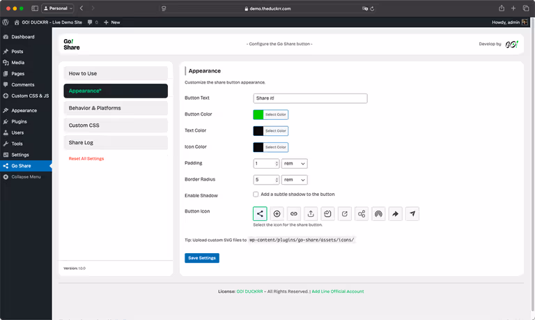Image resolution: width=535 pixels, height=320 pixels.
Task: Enable the subtle shadow checkbox
Action: (256, 195)
